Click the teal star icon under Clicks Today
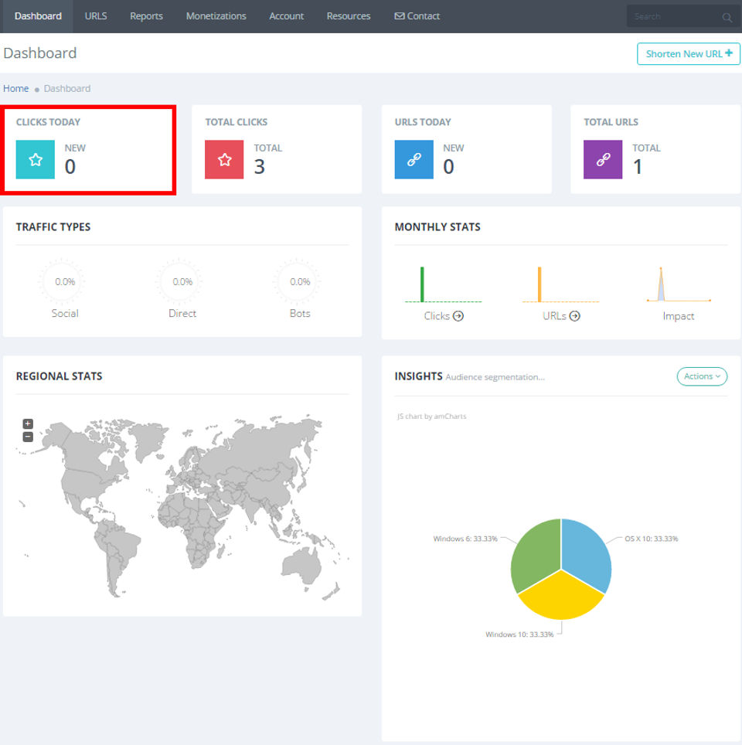This screenshot has height=745, width=742. pos(36,159)
